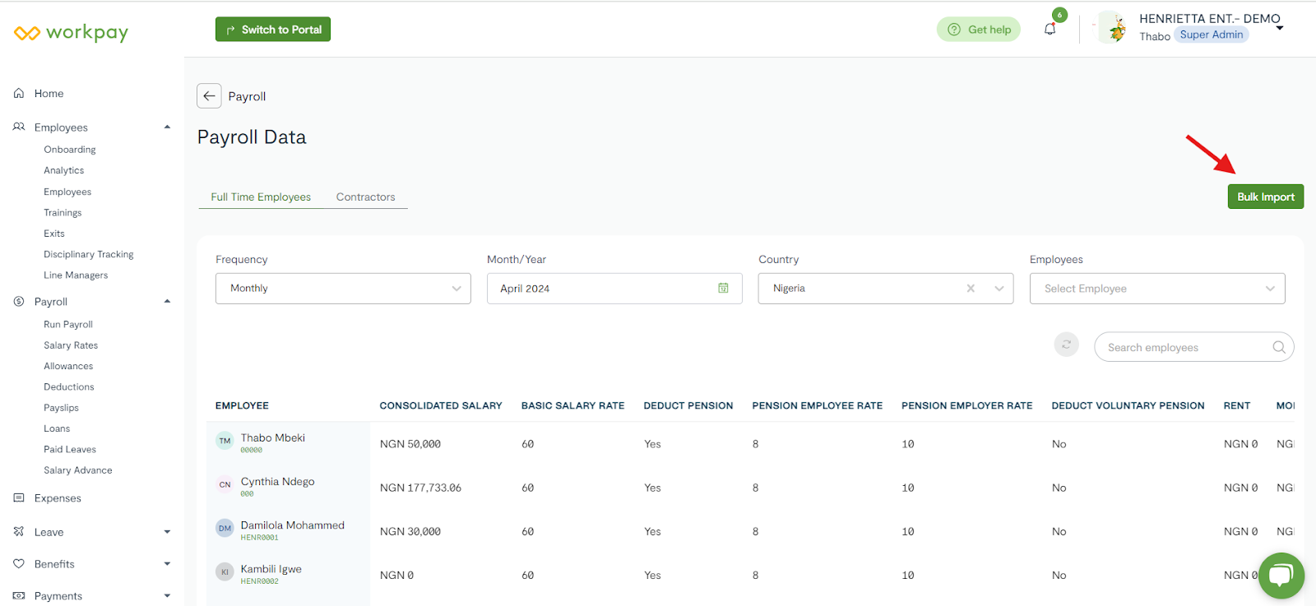Open the calendar icon in Month/Year

point(723,289)
